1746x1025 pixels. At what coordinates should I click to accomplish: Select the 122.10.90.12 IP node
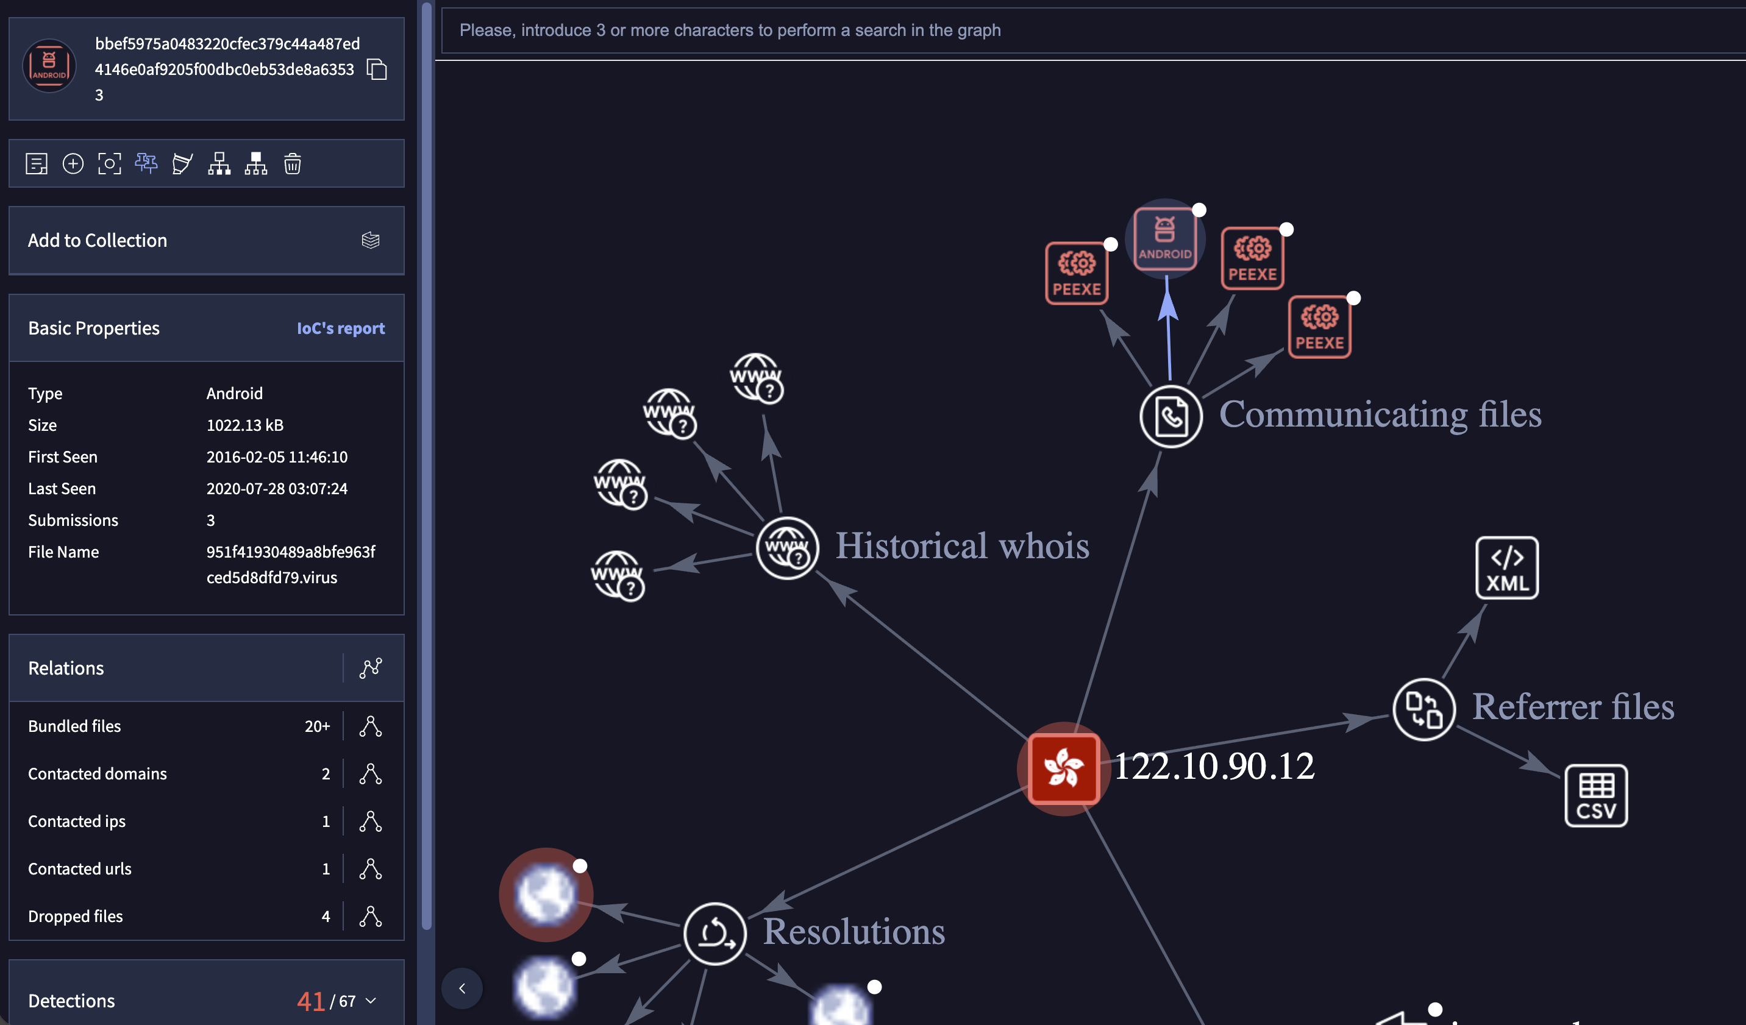[1064, 769]
